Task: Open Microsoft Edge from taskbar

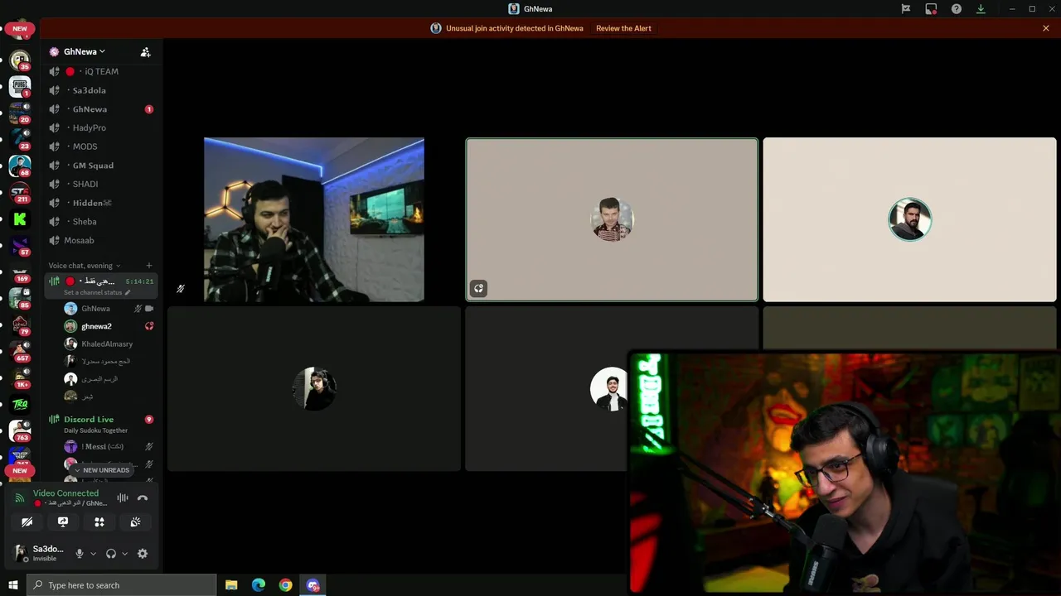Action: point(259,585)
